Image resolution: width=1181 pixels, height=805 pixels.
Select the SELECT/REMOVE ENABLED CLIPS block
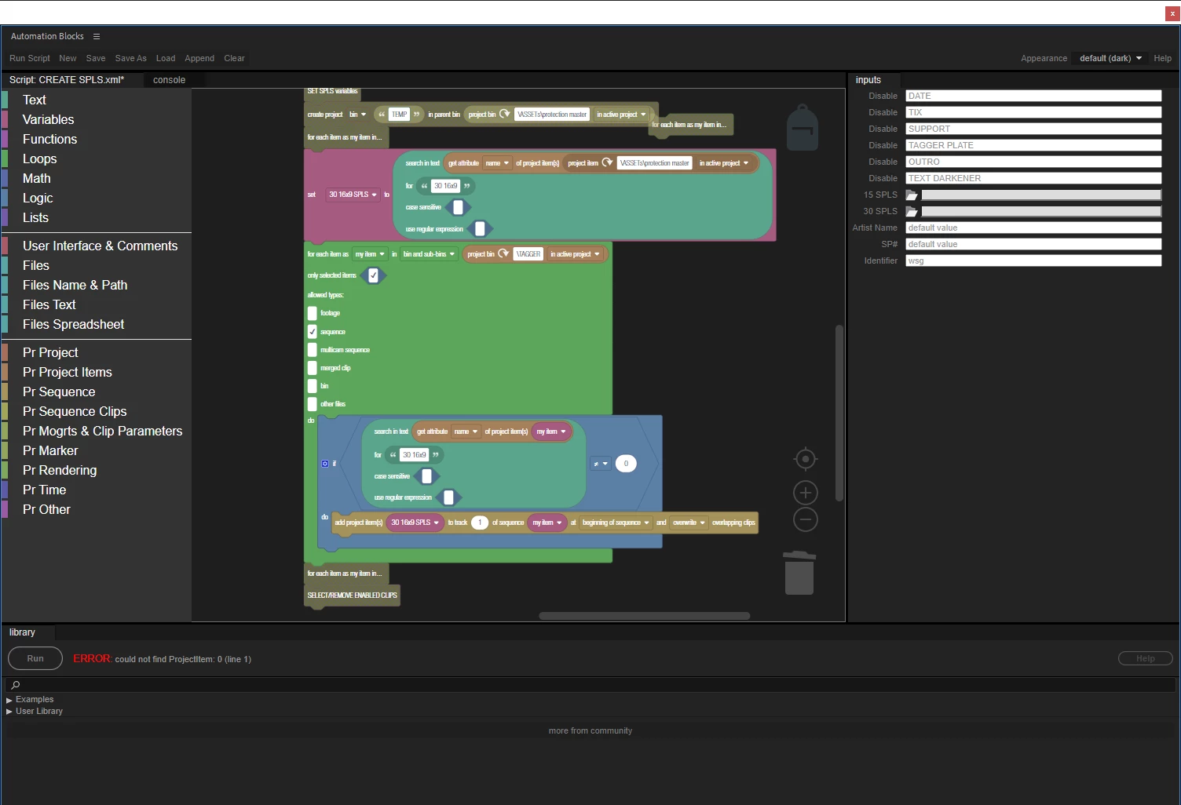tap(352, 596)
